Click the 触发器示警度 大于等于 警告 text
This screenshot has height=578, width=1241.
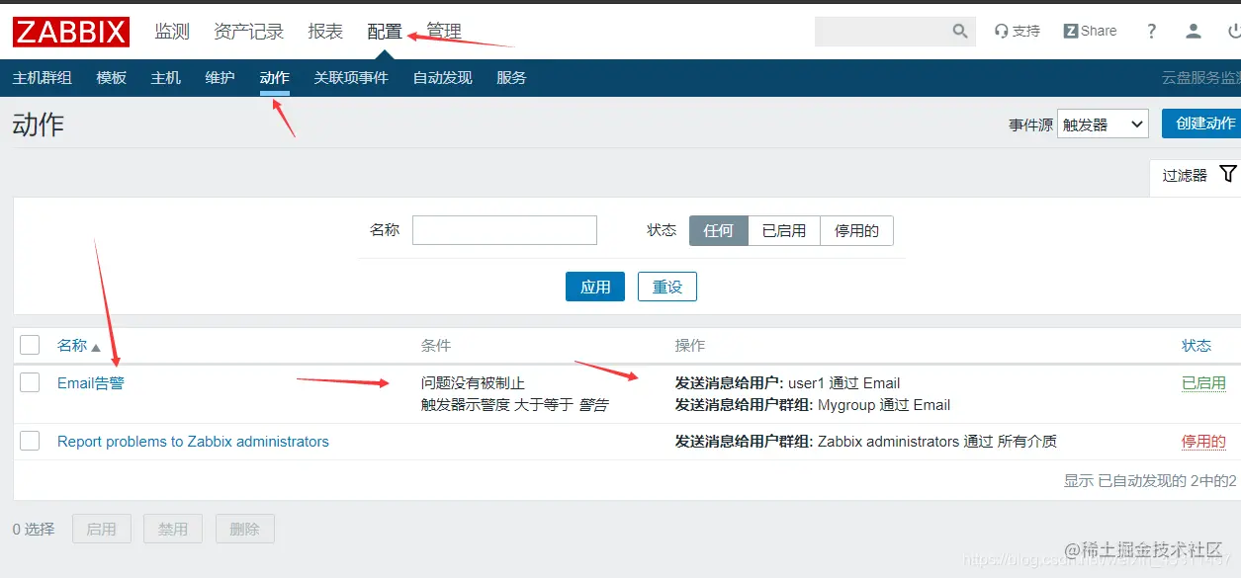click(x=515, y=405)
